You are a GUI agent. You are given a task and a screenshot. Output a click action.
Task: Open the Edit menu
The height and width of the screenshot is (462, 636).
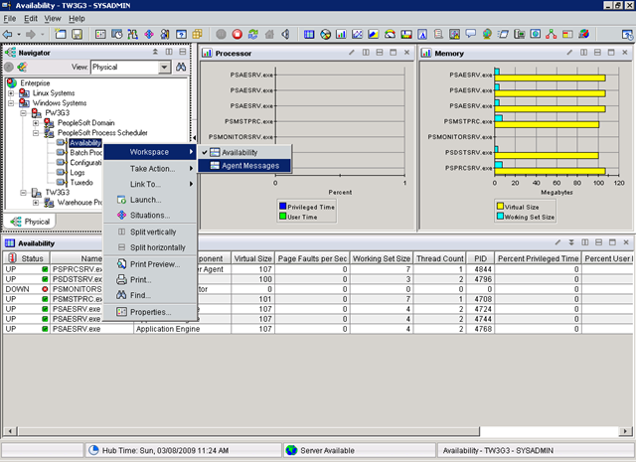tap(31, 19)
